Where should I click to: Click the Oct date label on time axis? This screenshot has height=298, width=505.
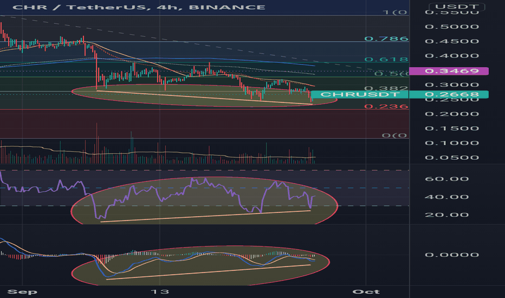click(366, 292)
